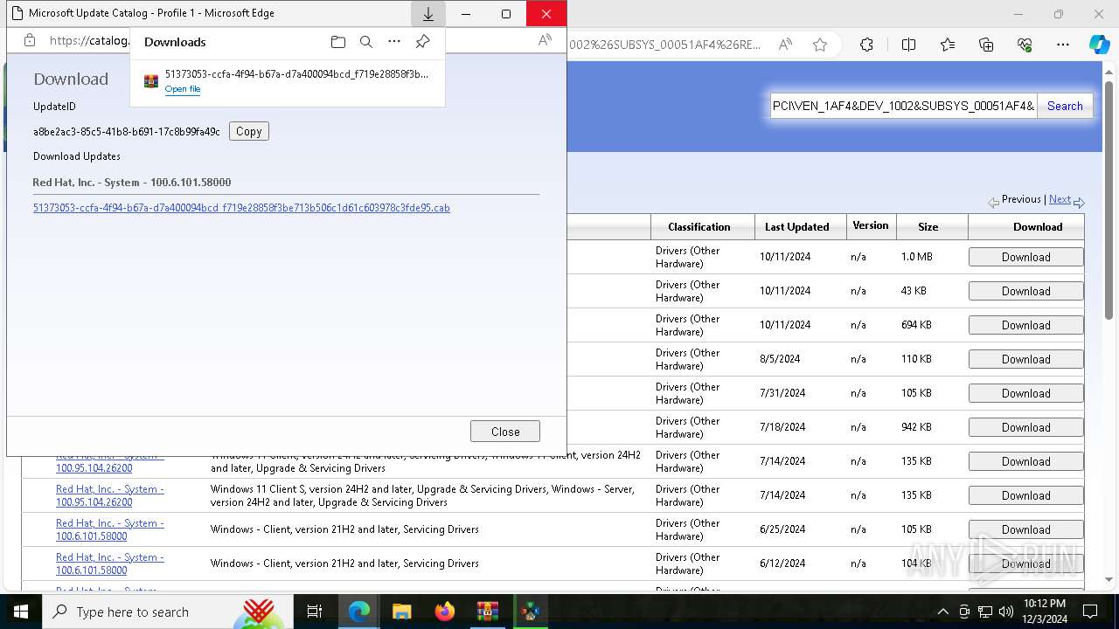Image resolution: width=1119 pixels, height=629 pixels.
Task: Select the UpdateID text a8be2ac3-85c5
Action: pos(127,132)
